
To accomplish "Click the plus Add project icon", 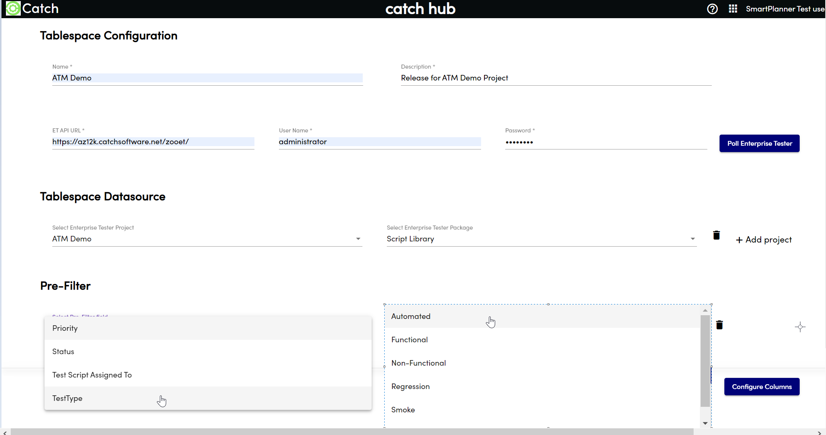I will tap(739, 240).
